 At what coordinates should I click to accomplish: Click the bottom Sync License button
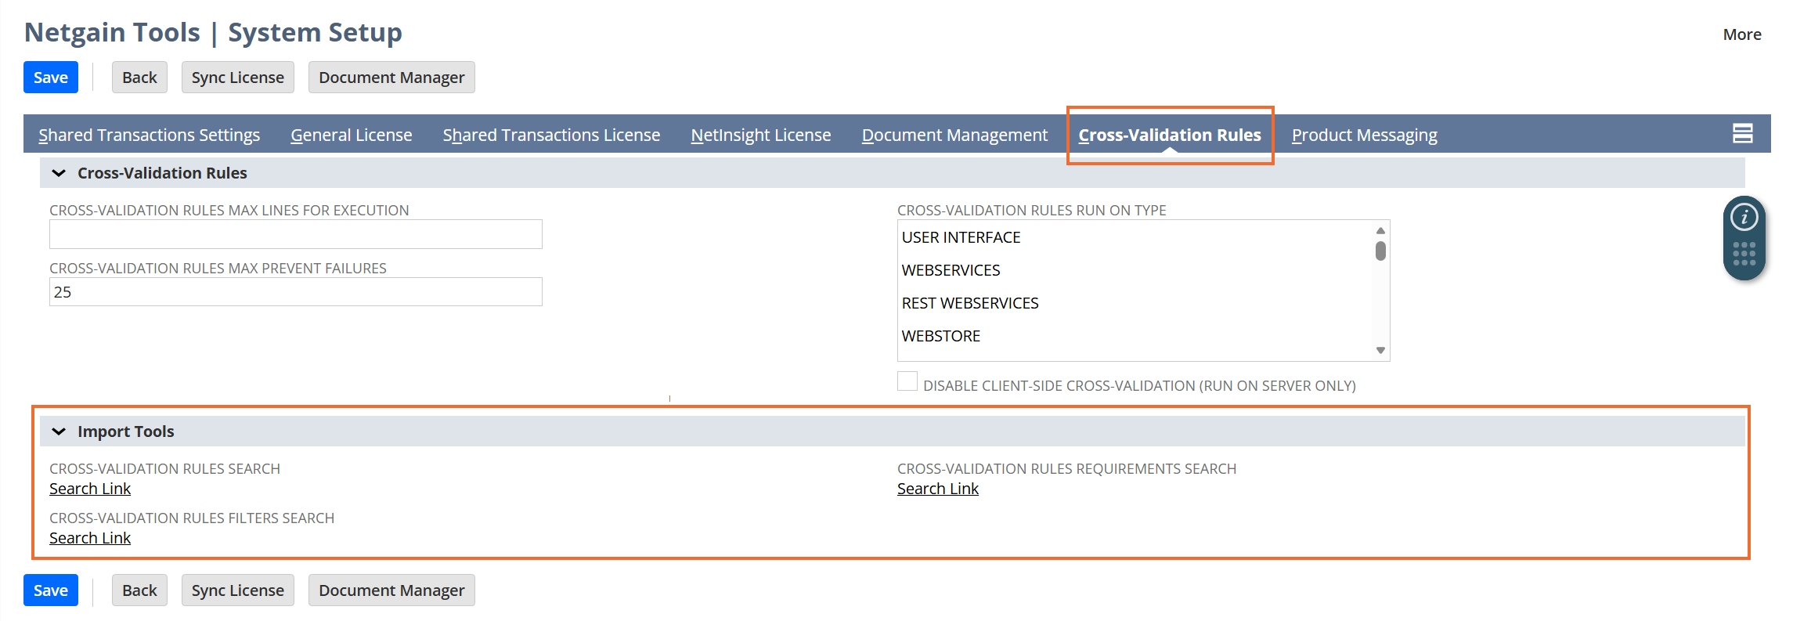[x=238, y=590]
